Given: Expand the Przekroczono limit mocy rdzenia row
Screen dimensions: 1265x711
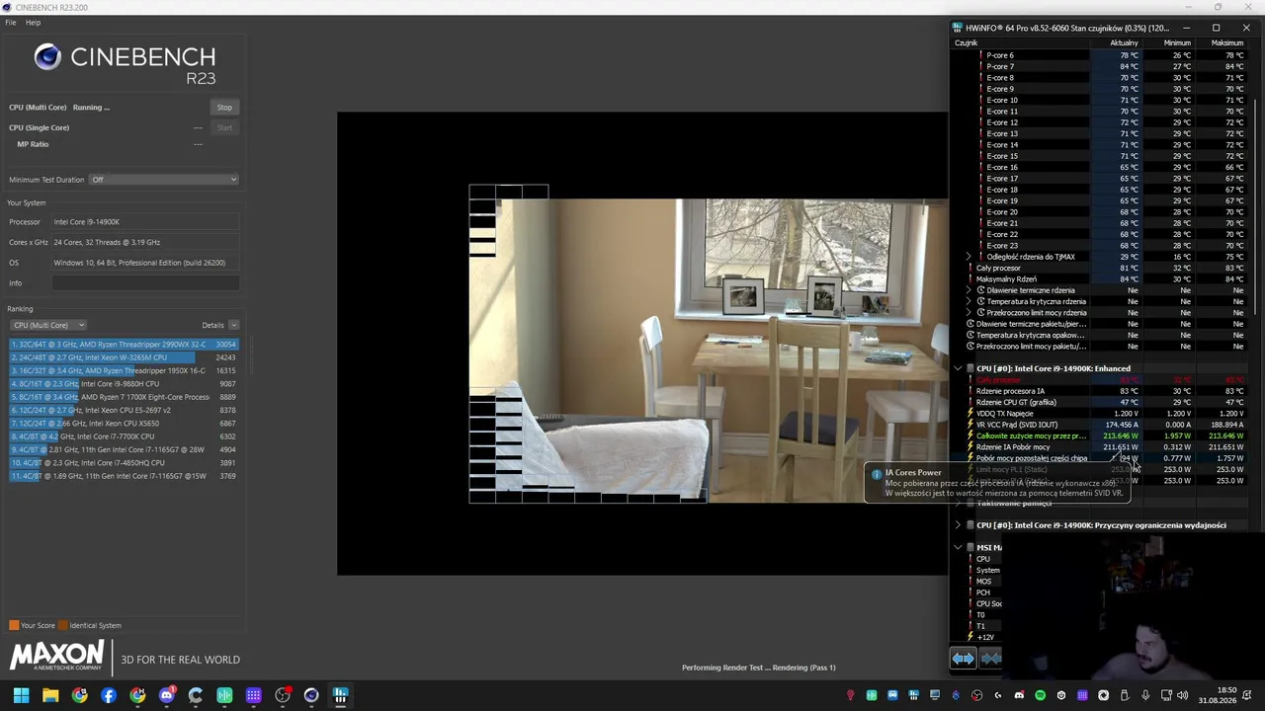Looking at the screenshot, I should [969, 313].
